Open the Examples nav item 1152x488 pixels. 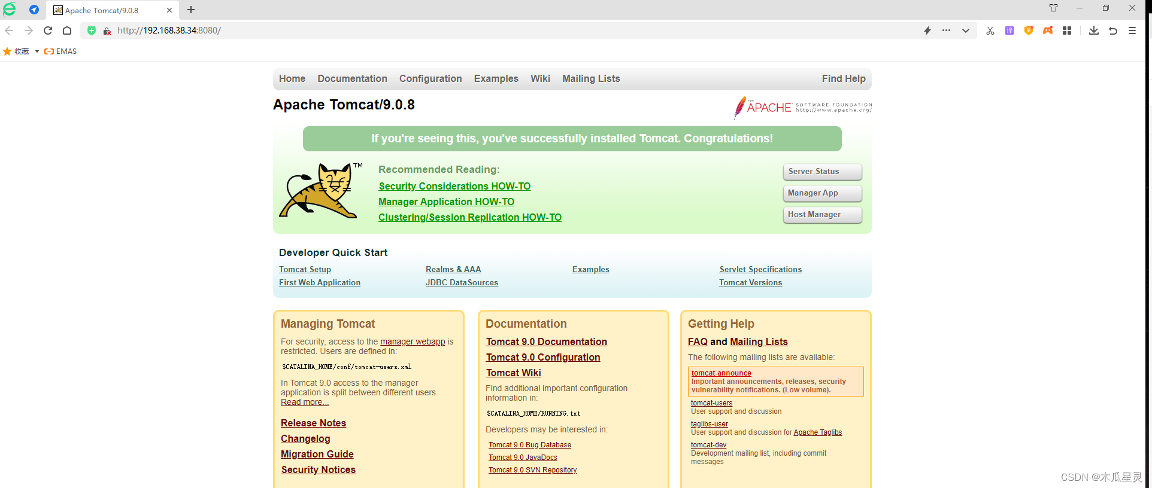coord(496,78)
